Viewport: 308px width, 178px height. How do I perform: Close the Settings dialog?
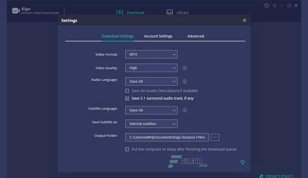[244, 20]
